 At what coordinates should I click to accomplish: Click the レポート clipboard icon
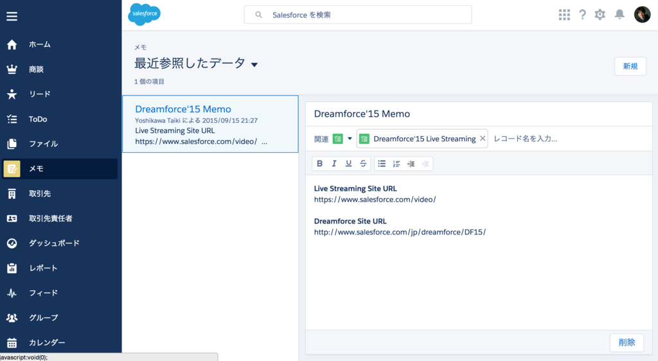click(12, 268)
